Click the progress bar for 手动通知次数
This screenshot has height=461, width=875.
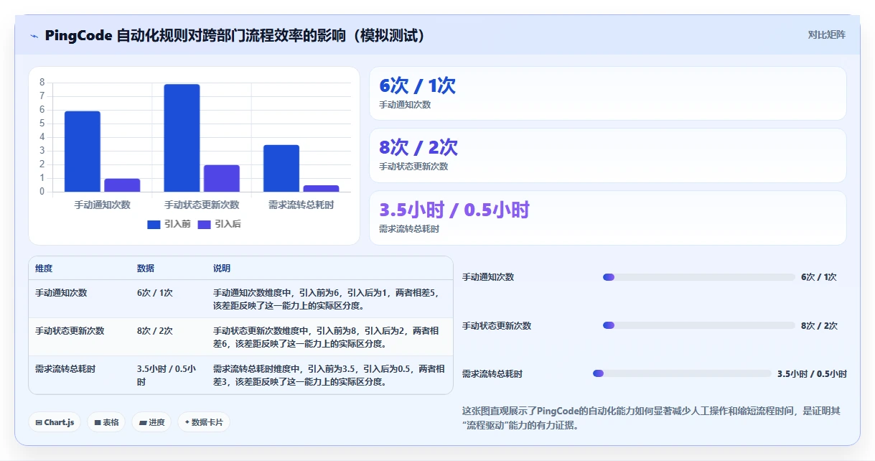[699, 277]
